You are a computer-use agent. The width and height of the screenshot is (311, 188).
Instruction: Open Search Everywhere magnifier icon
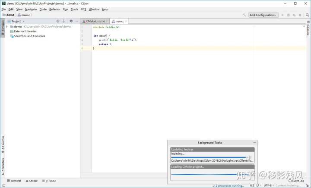pyautogui.click(x=307, y=15)
